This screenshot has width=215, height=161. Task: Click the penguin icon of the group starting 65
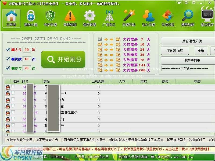8,93
